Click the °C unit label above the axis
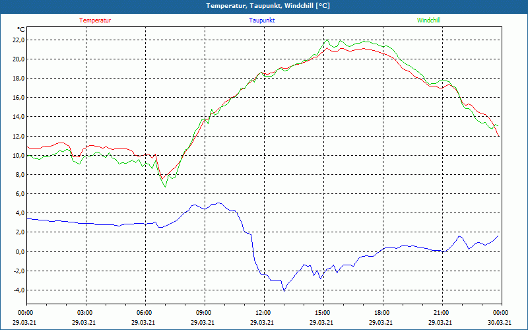 tap(21, 30)
